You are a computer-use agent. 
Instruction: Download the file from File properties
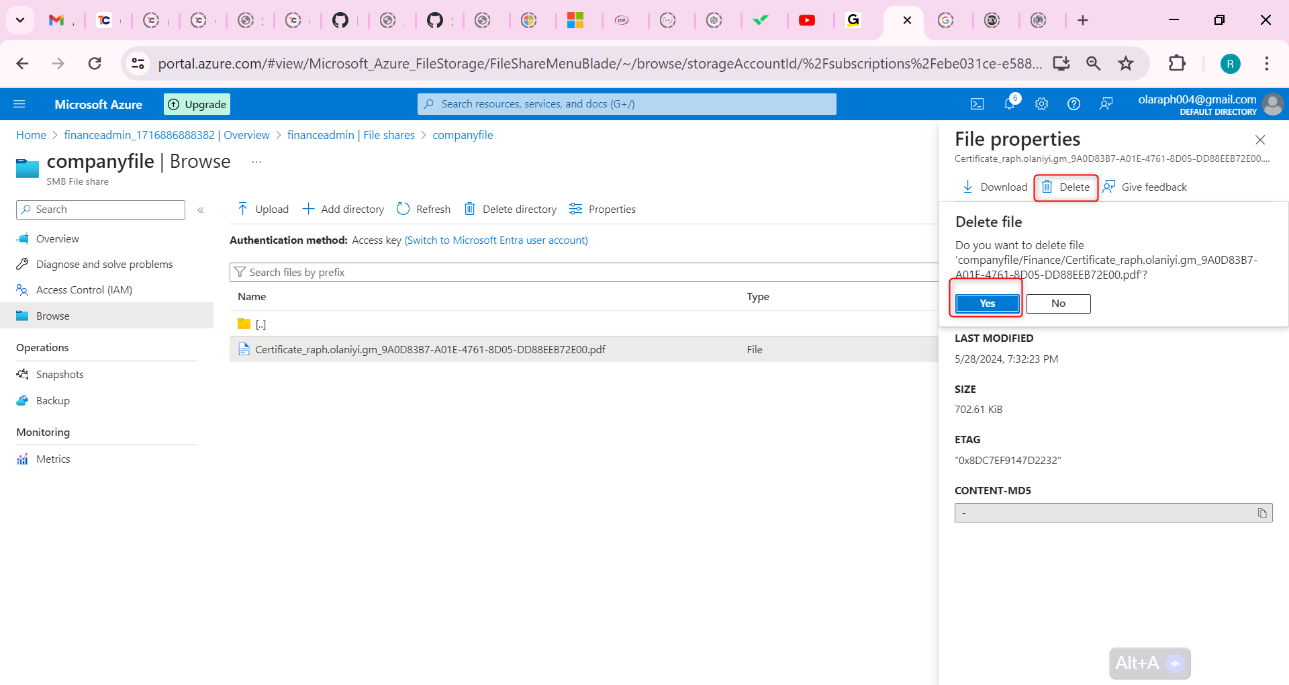(x=994, y=187)
